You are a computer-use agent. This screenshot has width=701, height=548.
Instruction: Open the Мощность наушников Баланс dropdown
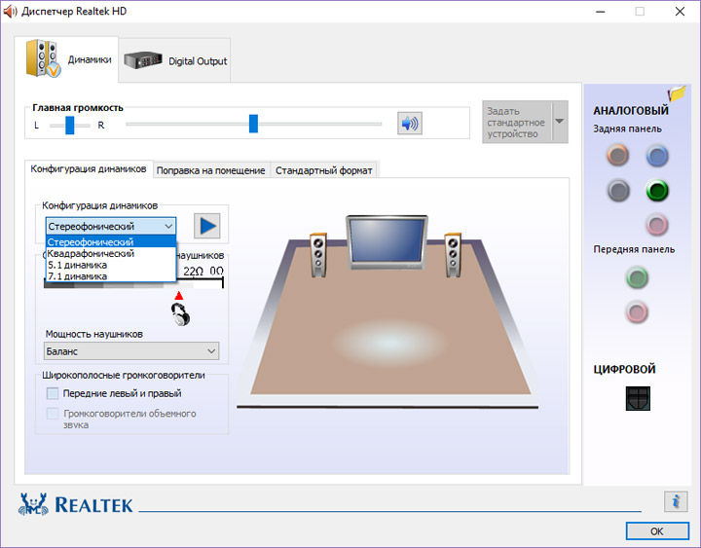pyautogui.click(x=131, y=351)
